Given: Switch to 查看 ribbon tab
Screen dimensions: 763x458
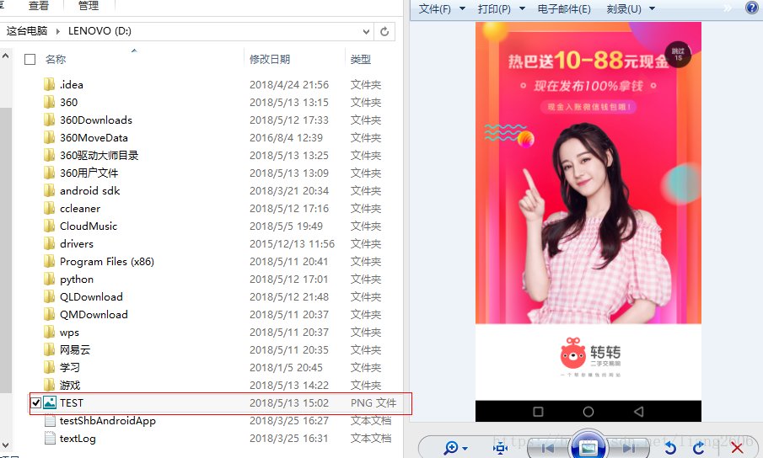Looking at the screenshot, I should pyautogui.click(x=39, y=6).
